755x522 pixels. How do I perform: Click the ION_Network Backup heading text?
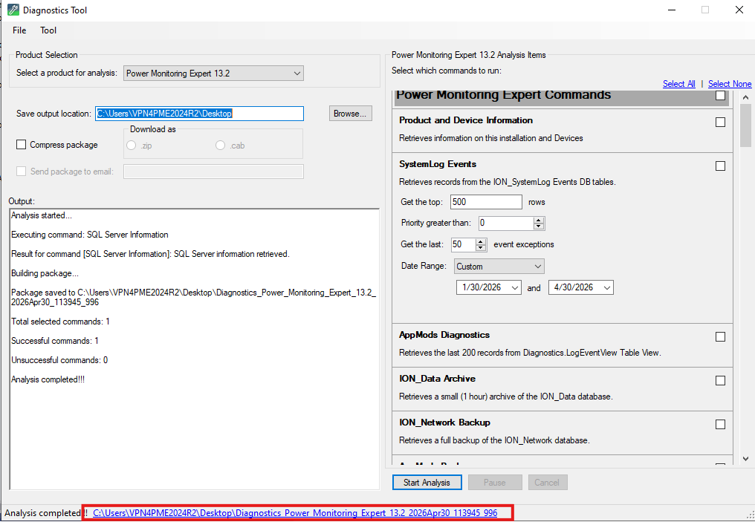coord(445,423)
